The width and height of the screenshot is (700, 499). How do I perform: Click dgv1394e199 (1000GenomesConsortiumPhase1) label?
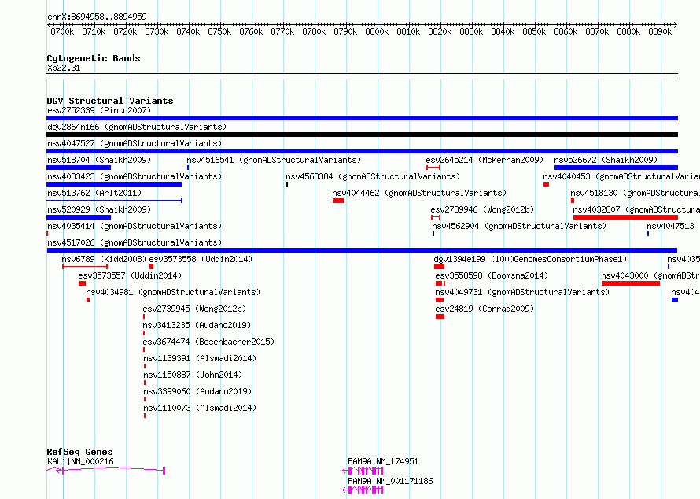(530, 259)
